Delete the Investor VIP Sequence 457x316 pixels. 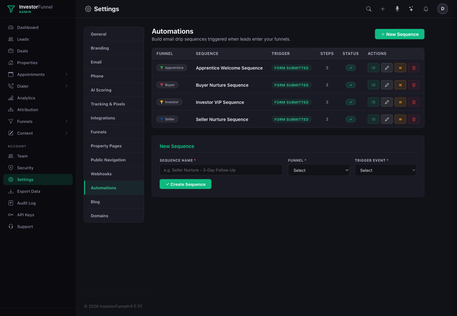point(414,102)
